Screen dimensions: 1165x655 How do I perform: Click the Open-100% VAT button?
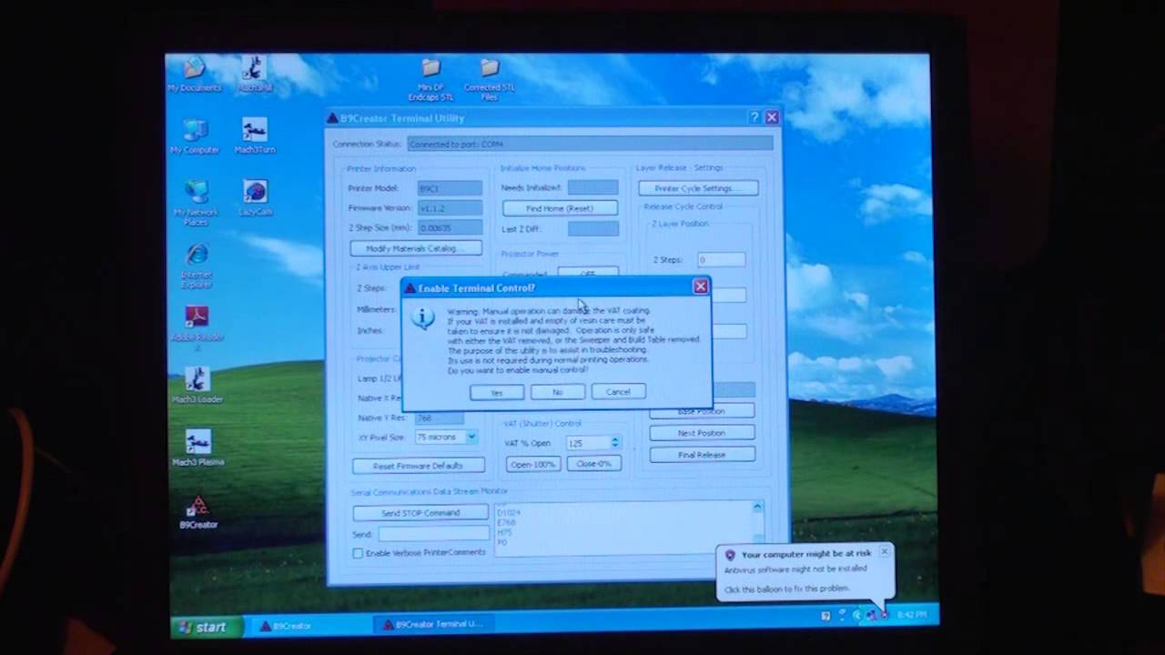[x=532, y=464]
